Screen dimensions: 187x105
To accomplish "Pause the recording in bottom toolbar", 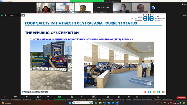I will click(x=93, y=97).
